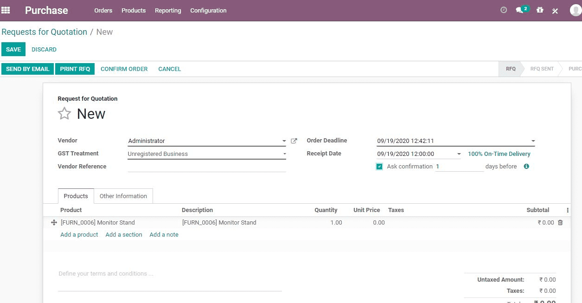
Task: Click the clock activities icon
Action: coord(504,10)
